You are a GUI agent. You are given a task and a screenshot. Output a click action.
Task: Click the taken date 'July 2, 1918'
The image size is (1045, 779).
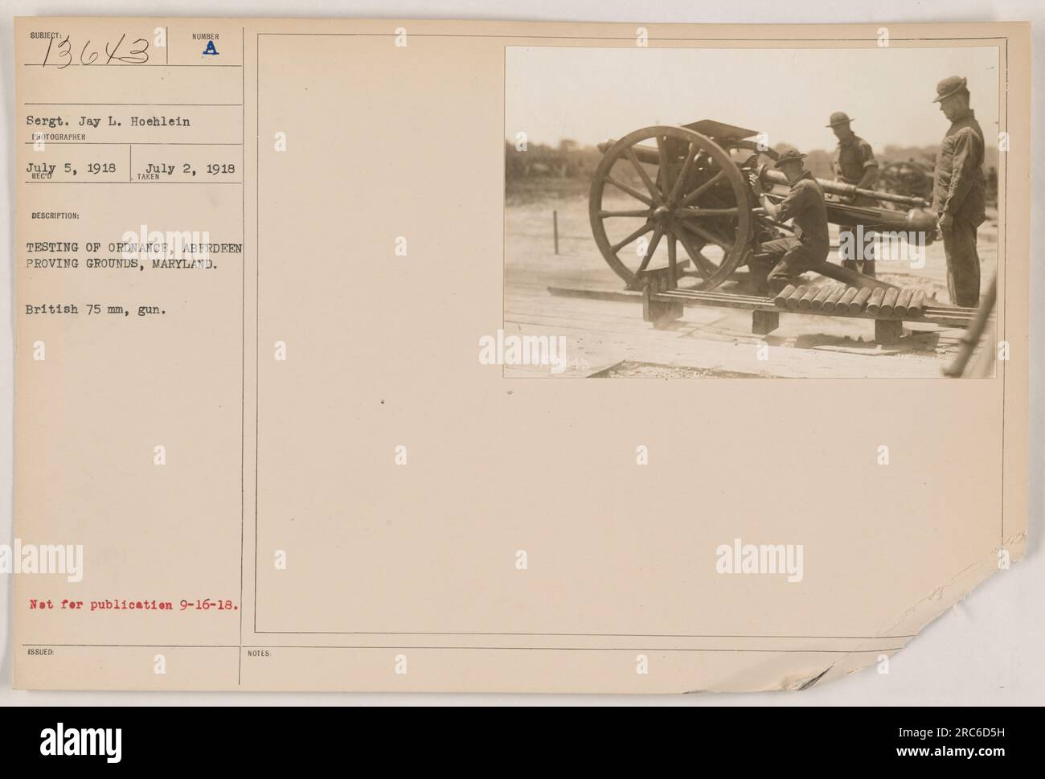click(191, 169)
